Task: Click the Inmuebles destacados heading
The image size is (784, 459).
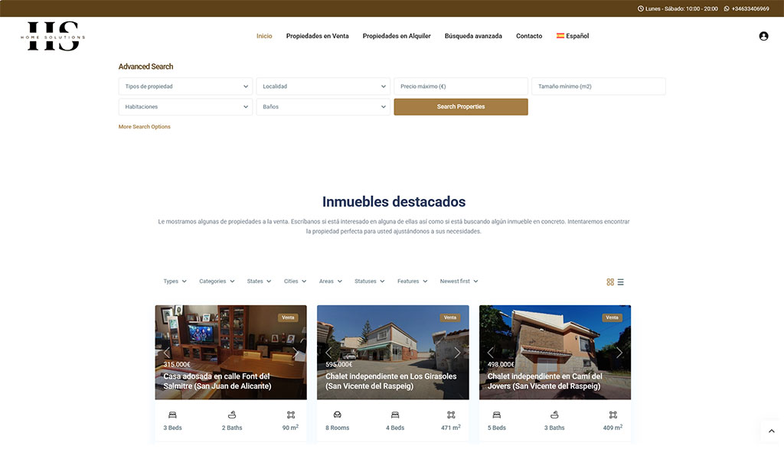Action: click(x=394, y=202)
